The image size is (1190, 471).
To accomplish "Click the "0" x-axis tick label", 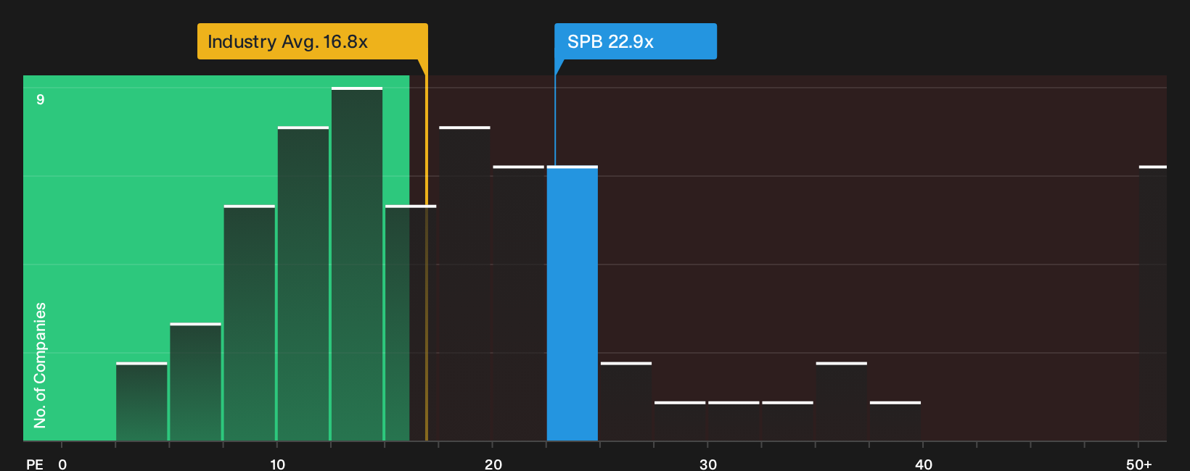I will (x=62, y=464).
